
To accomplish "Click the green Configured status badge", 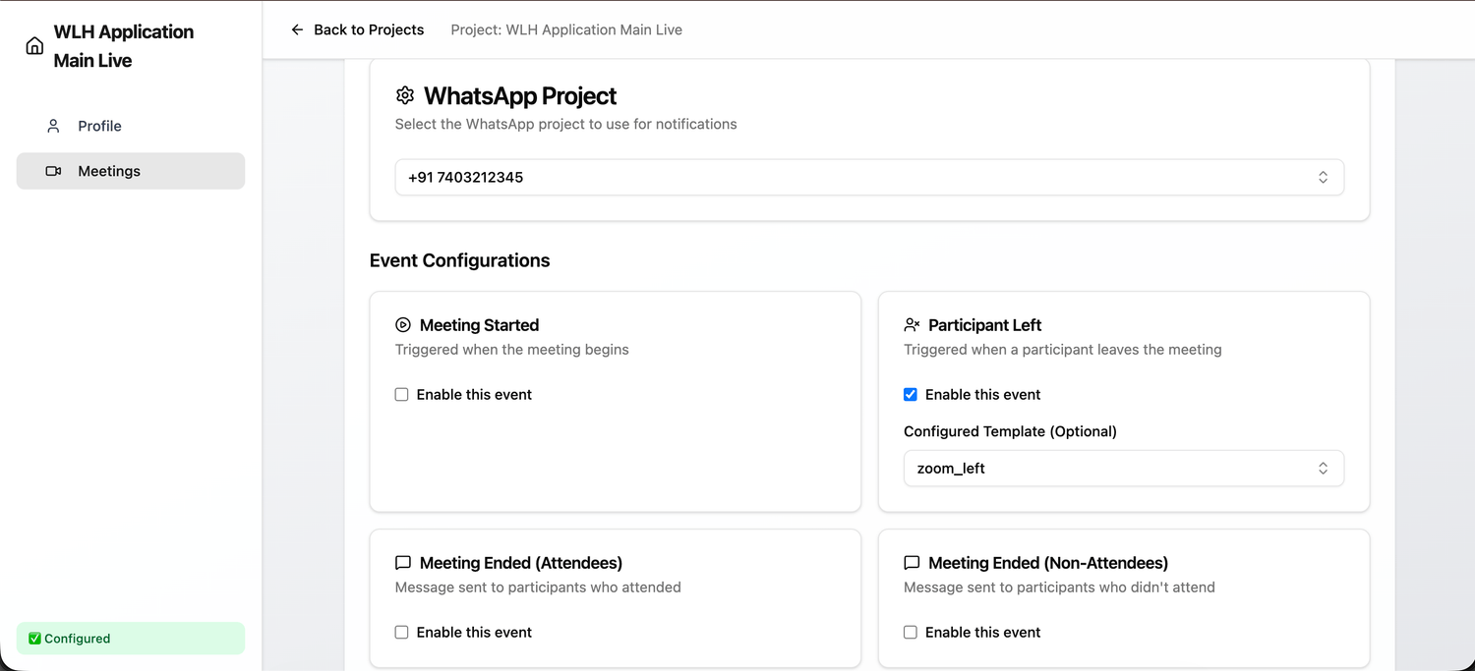I will tap(131, 639).
